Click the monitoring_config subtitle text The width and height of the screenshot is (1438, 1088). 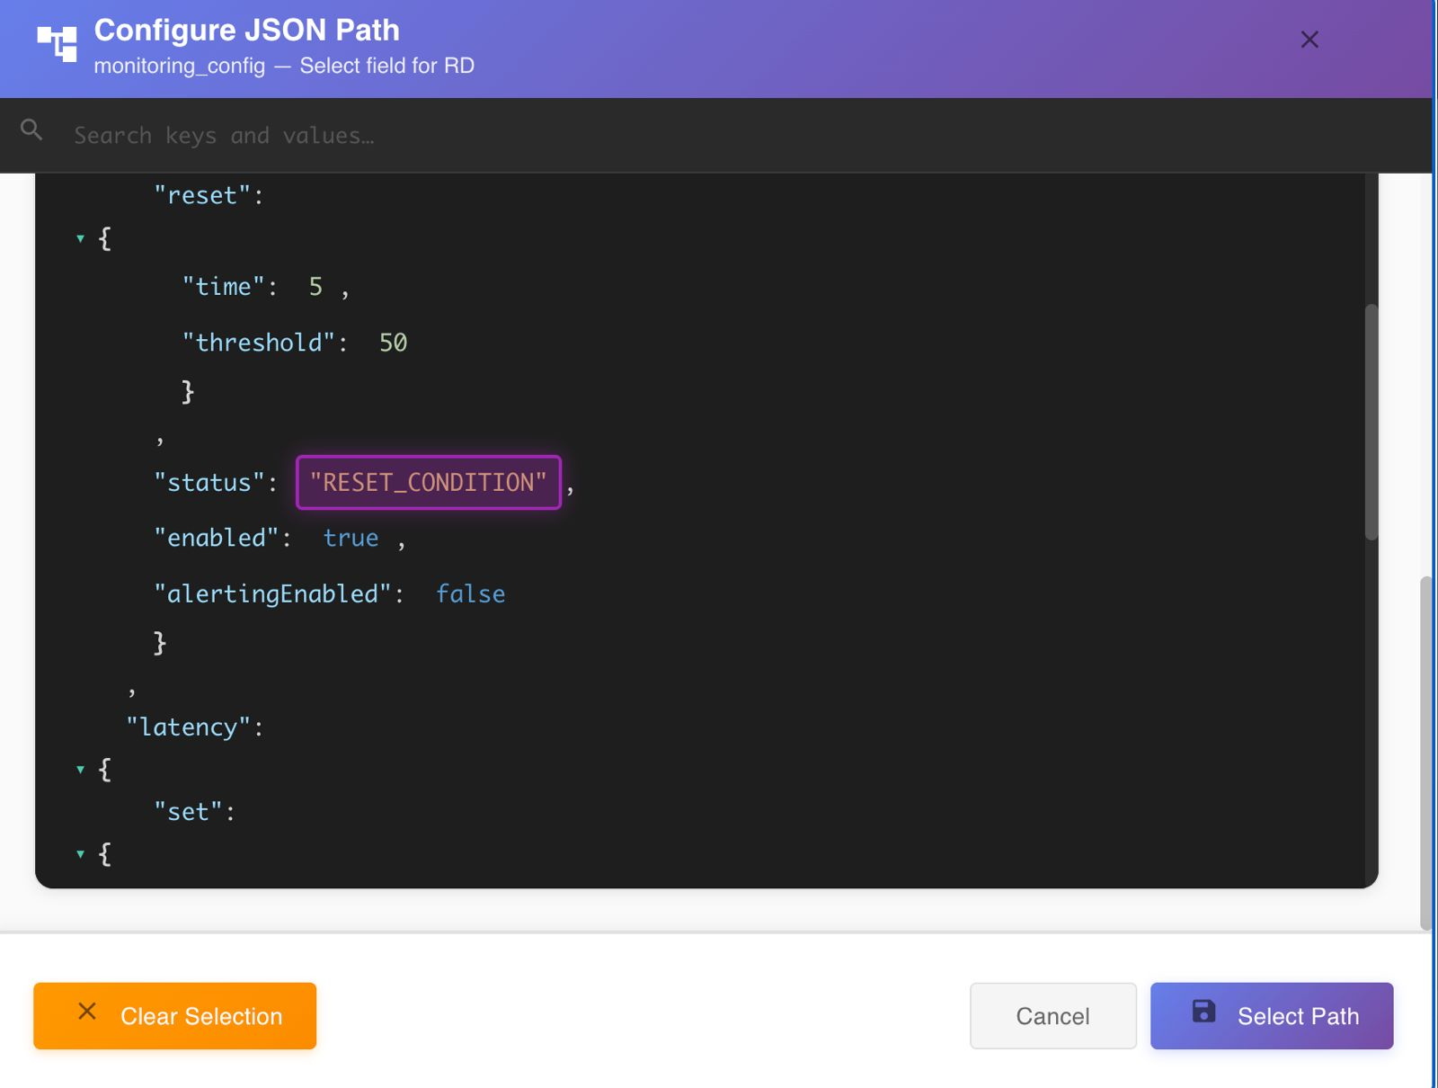tap(284, 66)
